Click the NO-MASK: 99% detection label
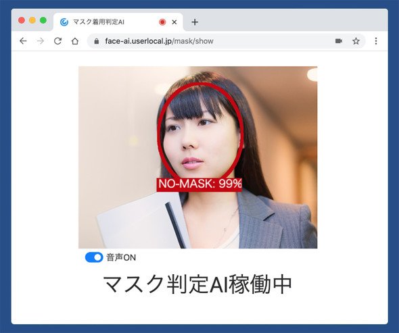Image resolution: width=399 pixels, height=333 pixels. [199, 184]
